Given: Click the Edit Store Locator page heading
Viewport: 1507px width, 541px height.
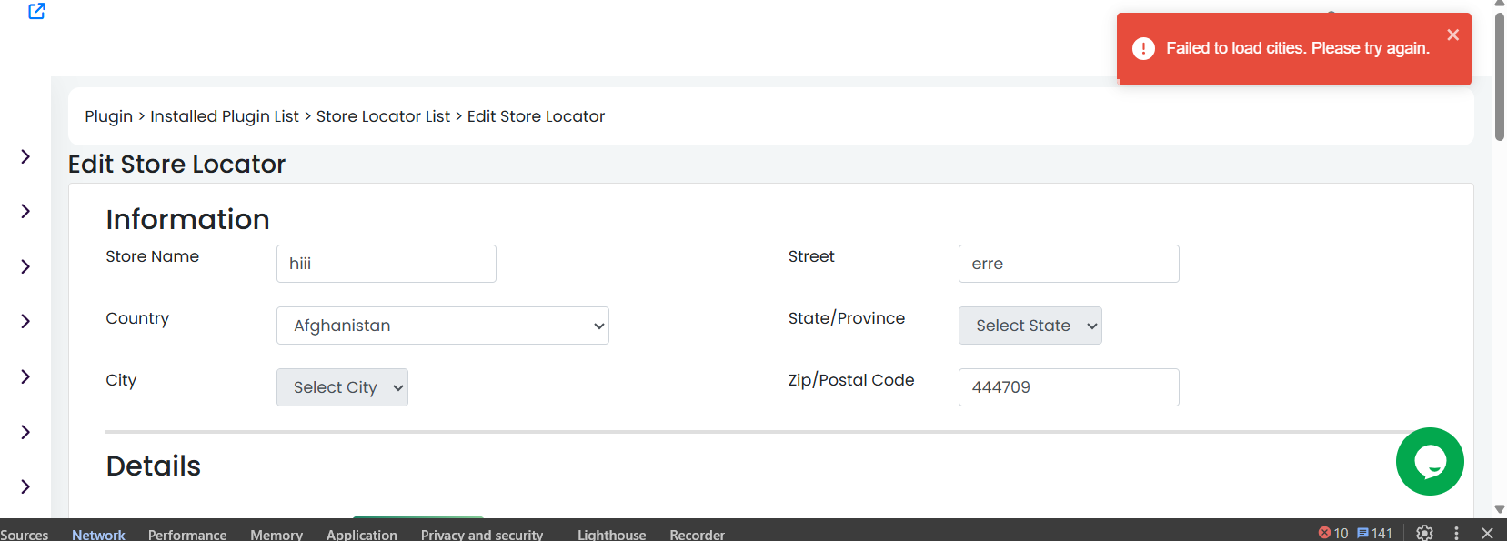Looking at the screenshot, I should [x=176, y=164].
